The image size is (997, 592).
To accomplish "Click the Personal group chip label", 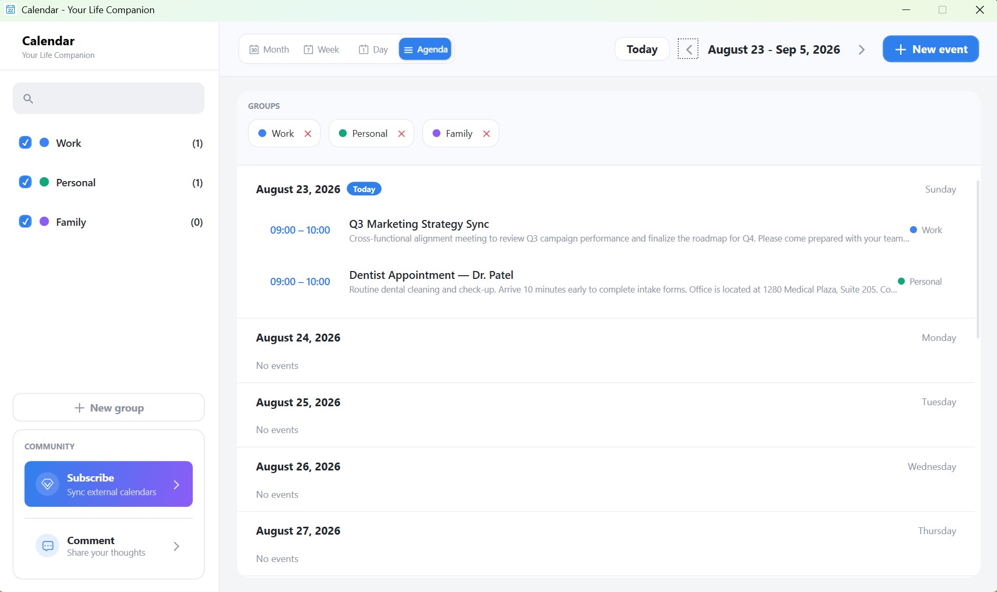I will click(x=370, y=134).
